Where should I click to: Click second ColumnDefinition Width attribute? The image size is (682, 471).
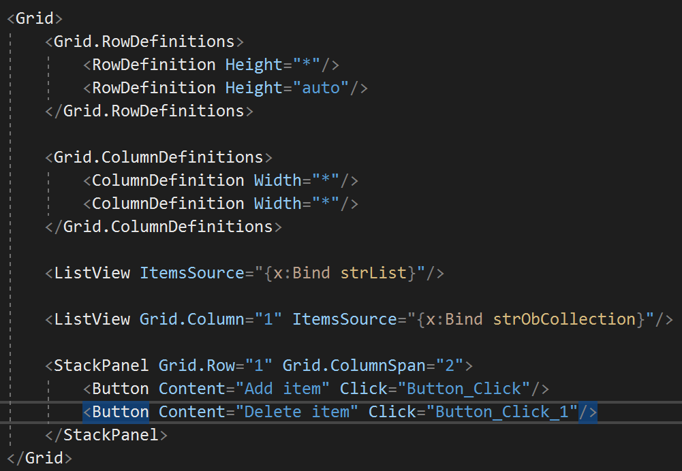click(296, 204)
